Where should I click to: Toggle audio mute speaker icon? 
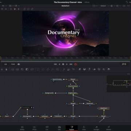tap(19, 64)
